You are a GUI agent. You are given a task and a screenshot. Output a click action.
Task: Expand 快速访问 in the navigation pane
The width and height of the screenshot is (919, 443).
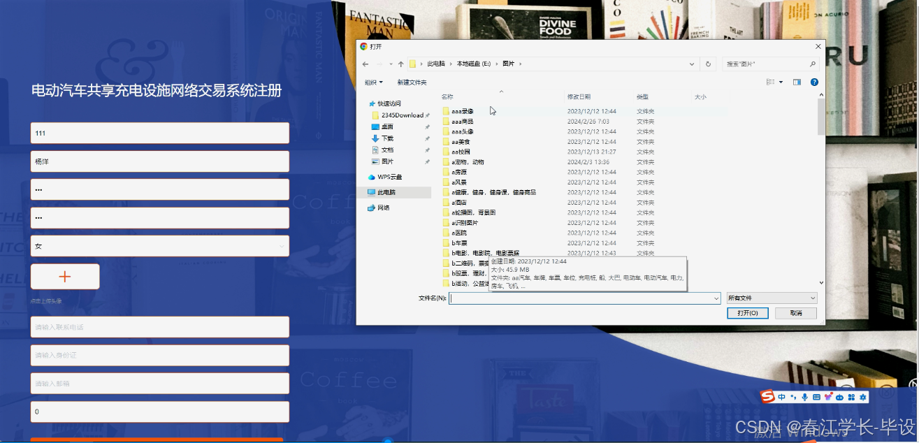pyautogui.click(x=389, y=103)
